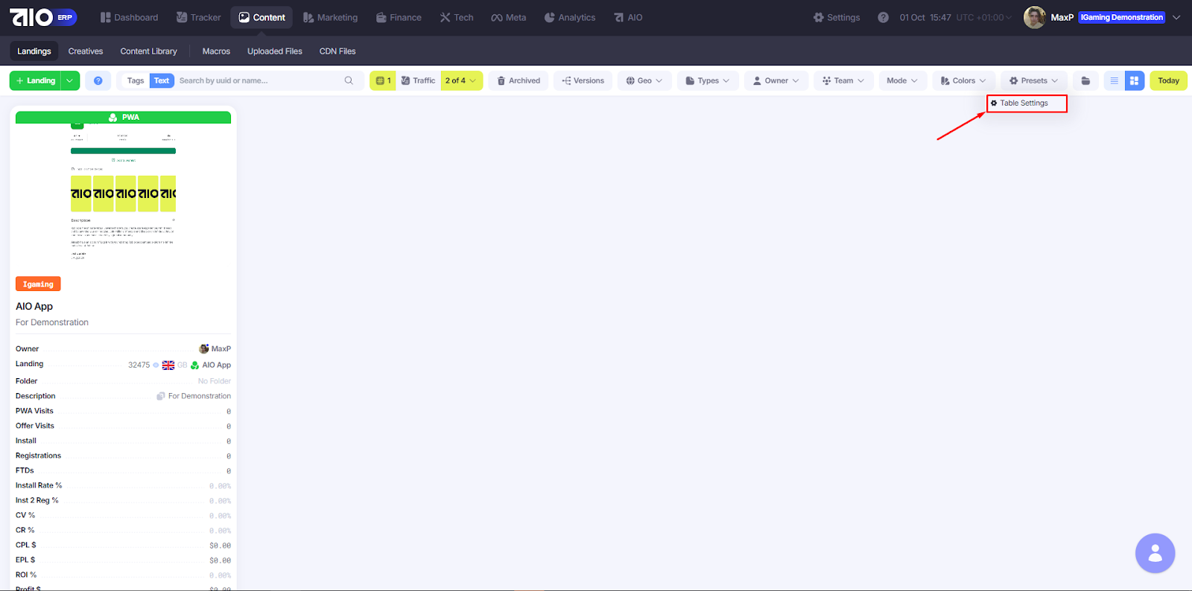Open the Colors dropdown

963,80
